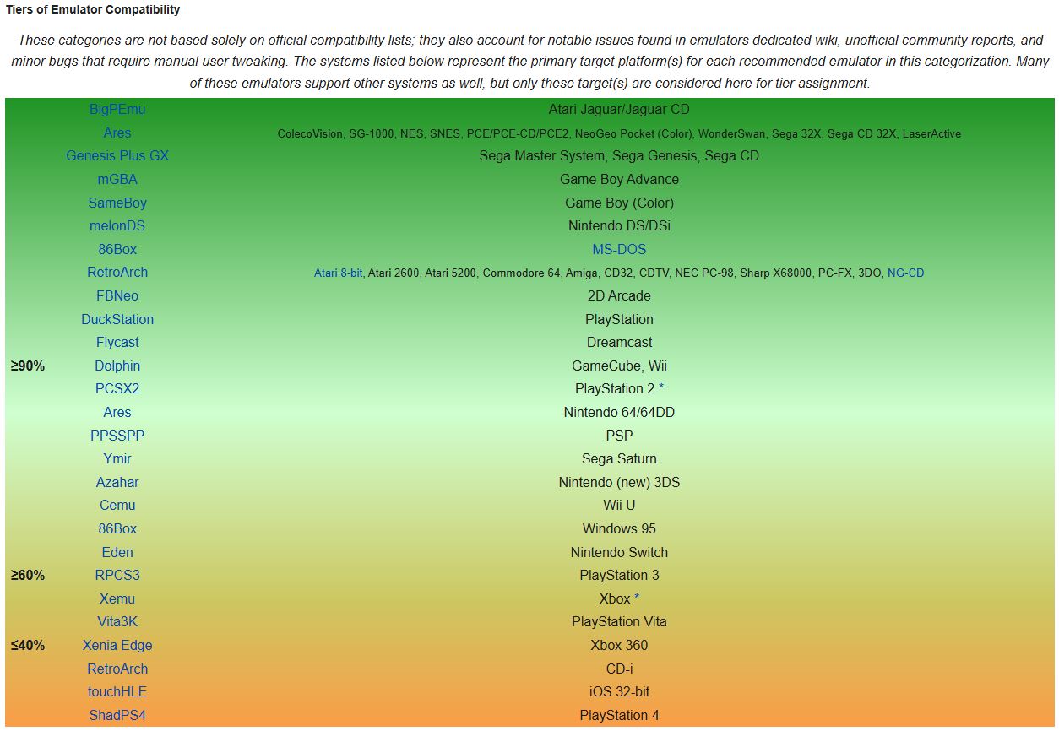
Task: Open the Azahar link
Action: click(117, 482)
